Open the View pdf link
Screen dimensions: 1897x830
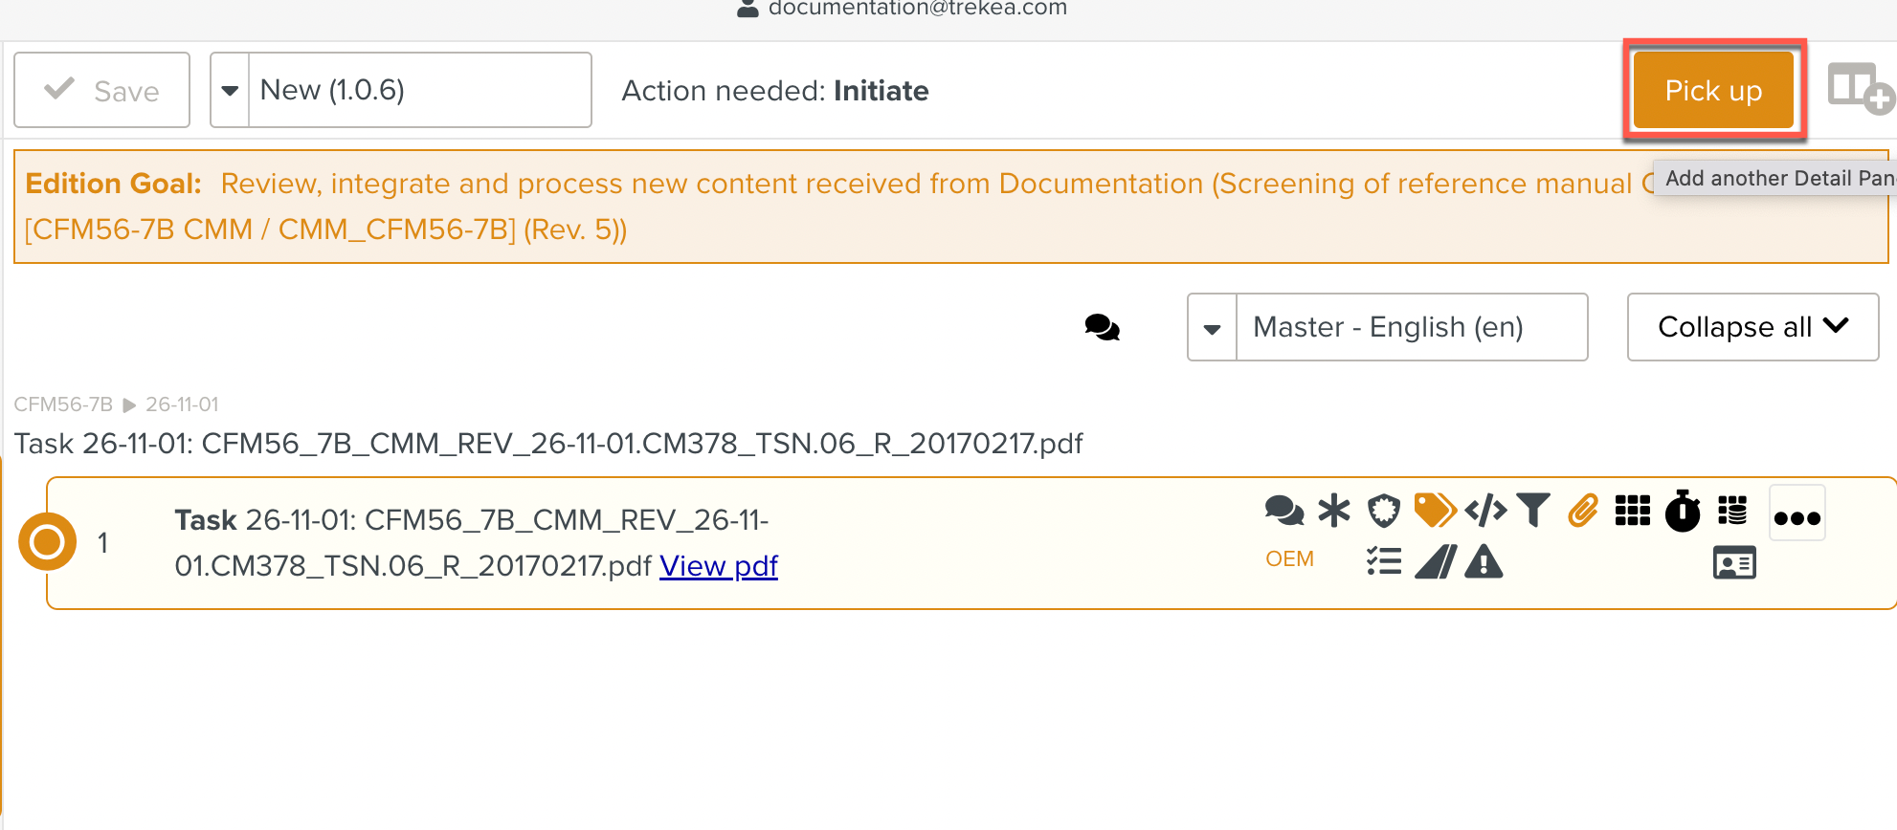[718, 566]
